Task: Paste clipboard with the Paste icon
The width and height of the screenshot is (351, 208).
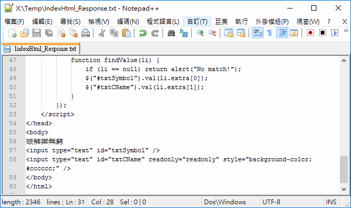Action: pos(126,33)
